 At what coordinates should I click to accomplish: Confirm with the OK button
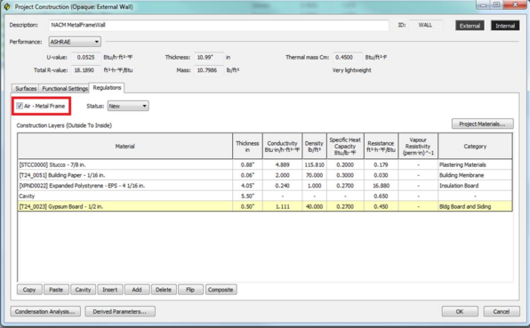(460, 311)
